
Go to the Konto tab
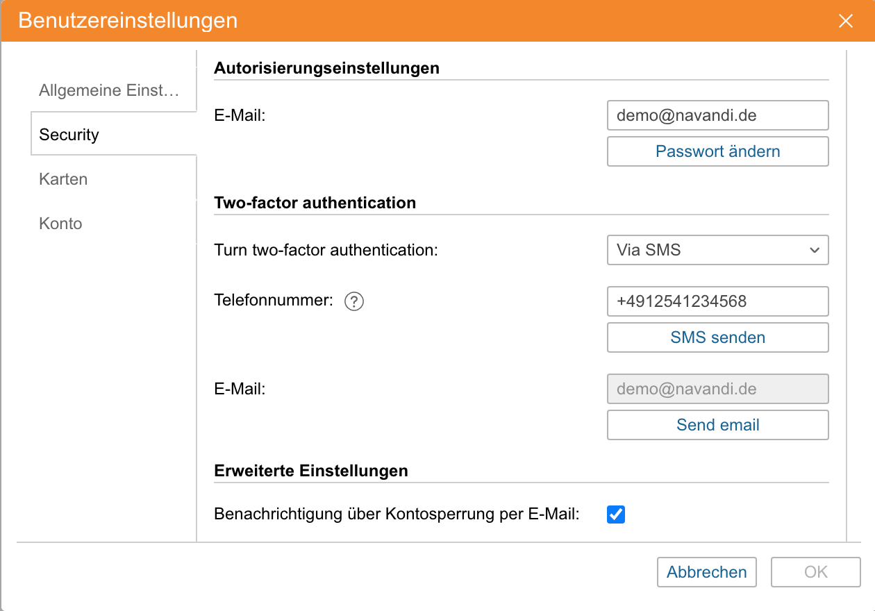coord(60,224)
